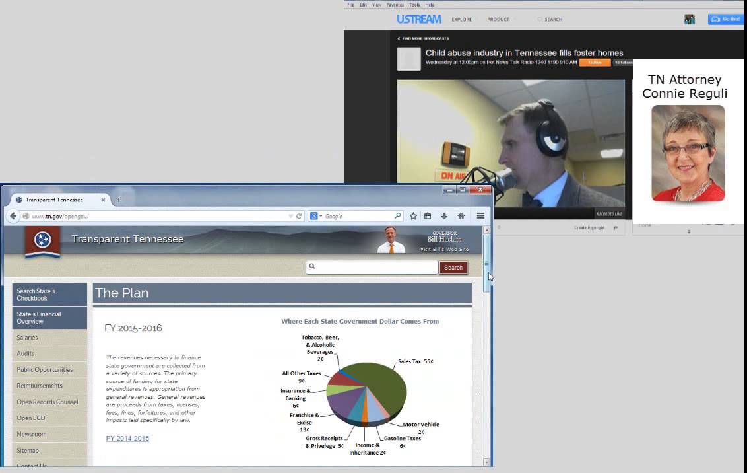Open Visit Bill's Web Site link

click(x=445, y=249)
